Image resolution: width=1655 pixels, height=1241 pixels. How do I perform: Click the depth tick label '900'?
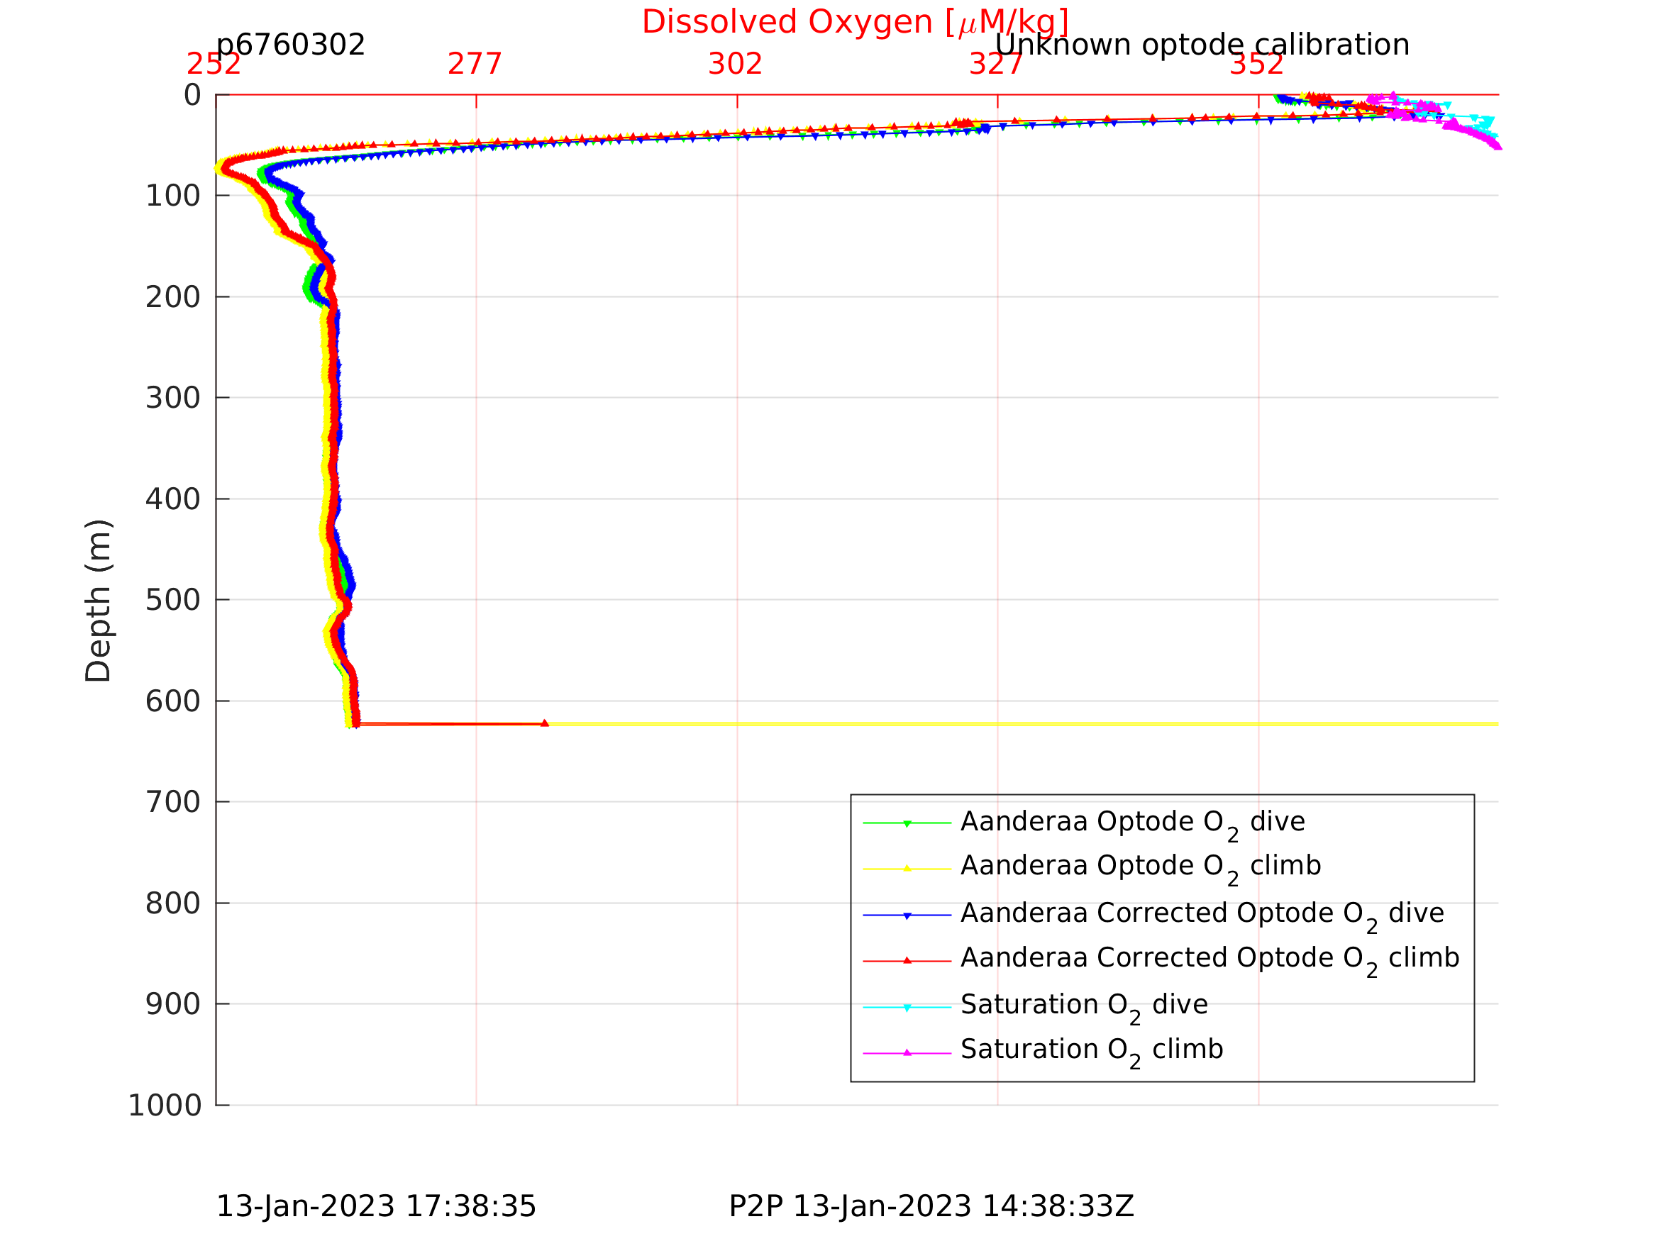173,1004
